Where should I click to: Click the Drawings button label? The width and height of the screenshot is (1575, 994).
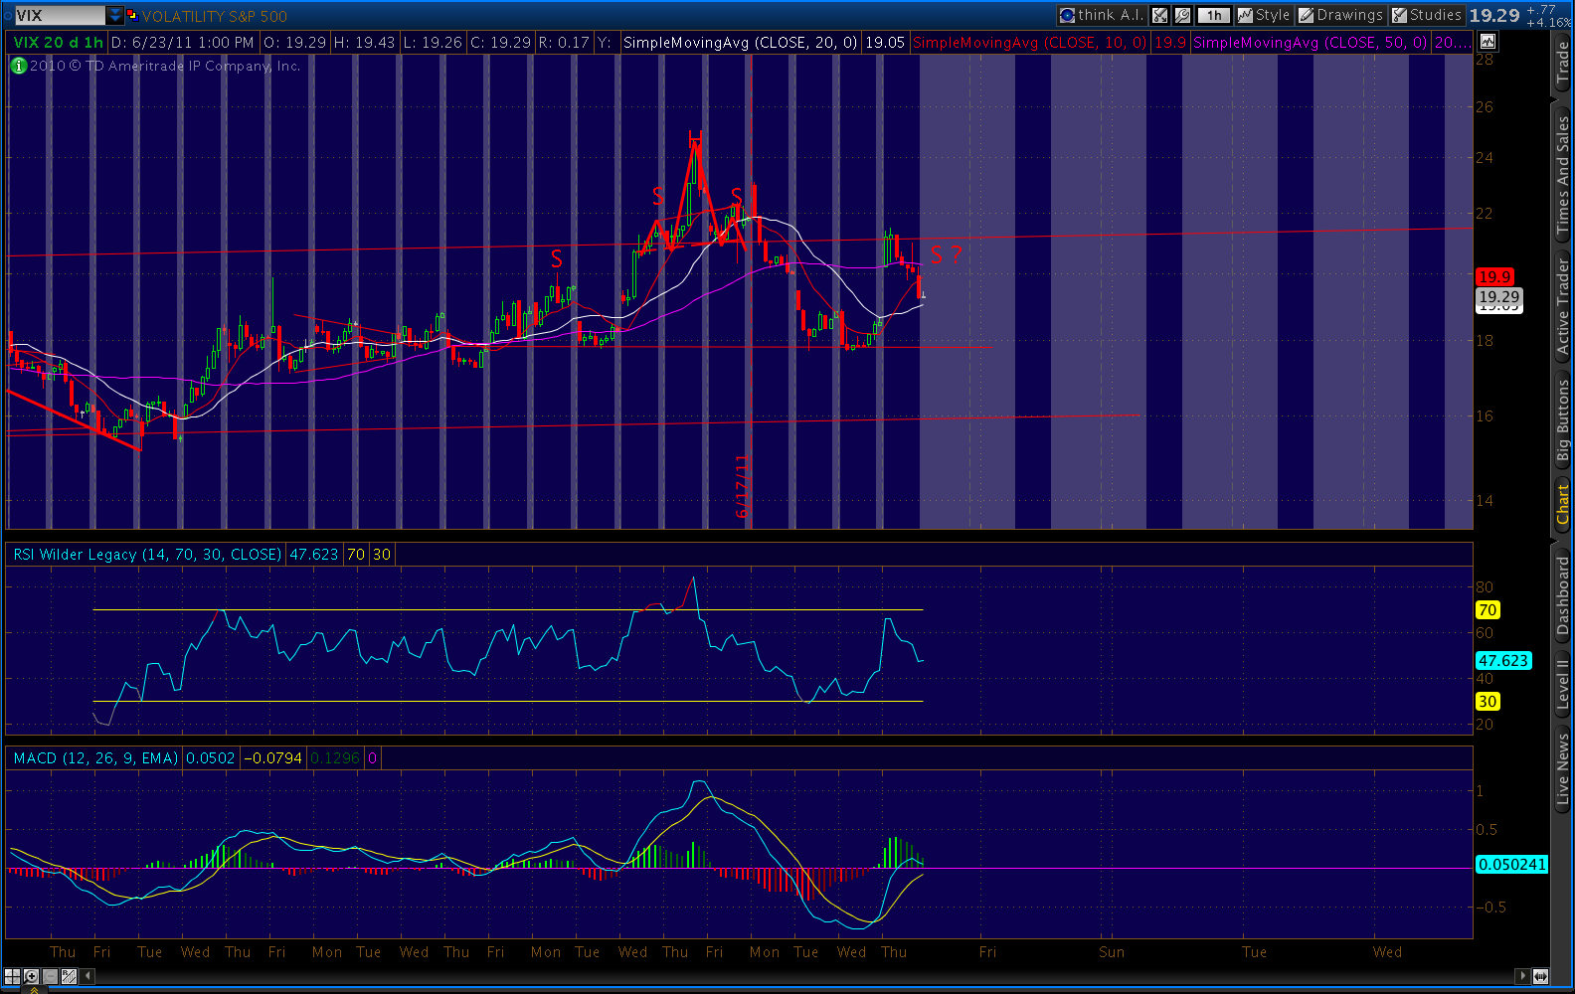[1349, 15]
